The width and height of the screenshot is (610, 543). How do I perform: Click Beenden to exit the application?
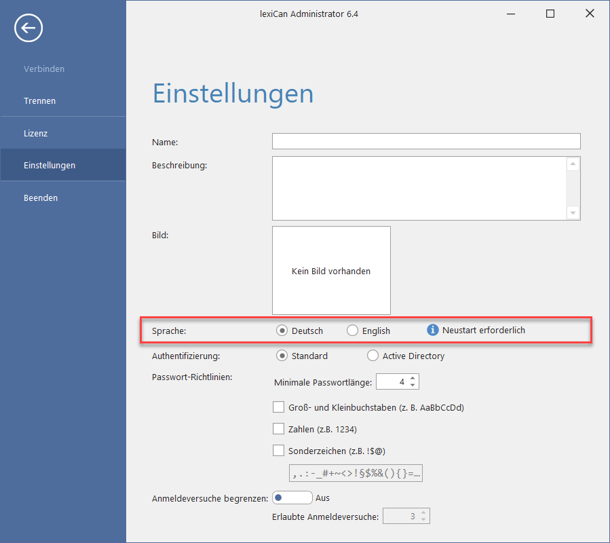(41, 198)
